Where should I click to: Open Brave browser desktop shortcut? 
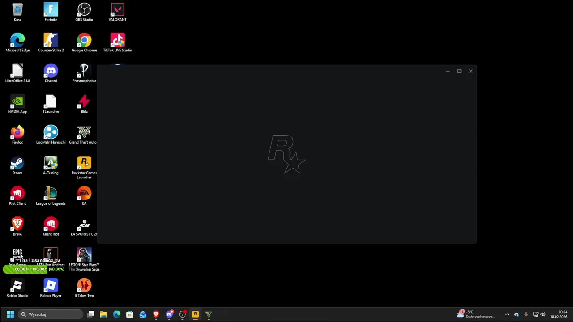pos(17,226)
